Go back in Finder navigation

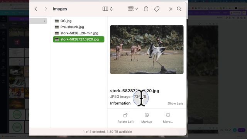(36, 9)
